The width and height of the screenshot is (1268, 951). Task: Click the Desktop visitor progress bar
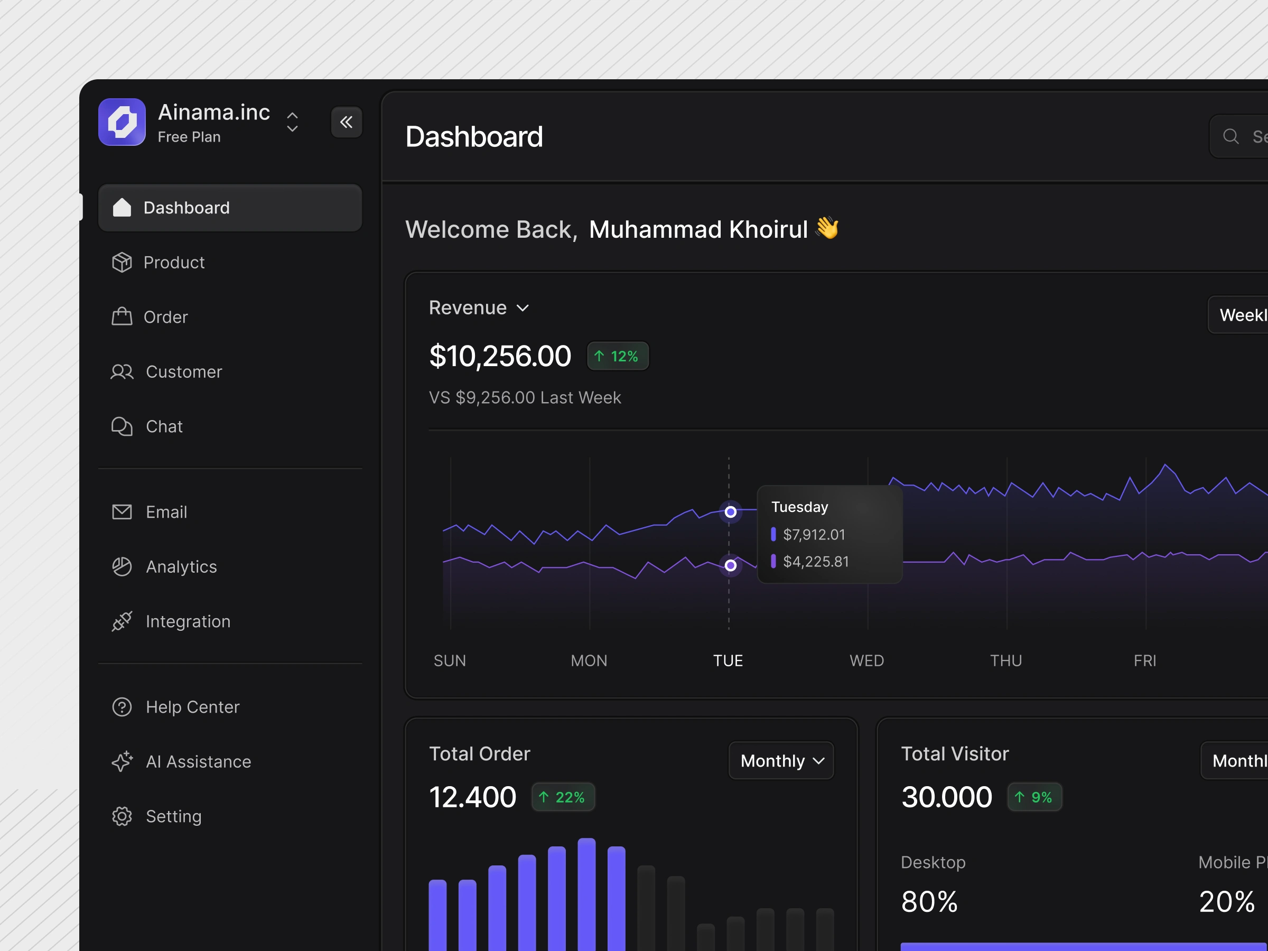pos(1084,946)
